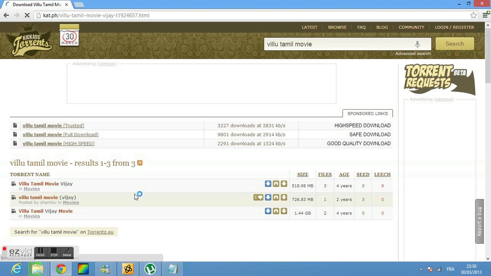Click the FRA keyboard language indicator
The width and height of the screenshot is (491, 276).
click(x=451, y=269)
